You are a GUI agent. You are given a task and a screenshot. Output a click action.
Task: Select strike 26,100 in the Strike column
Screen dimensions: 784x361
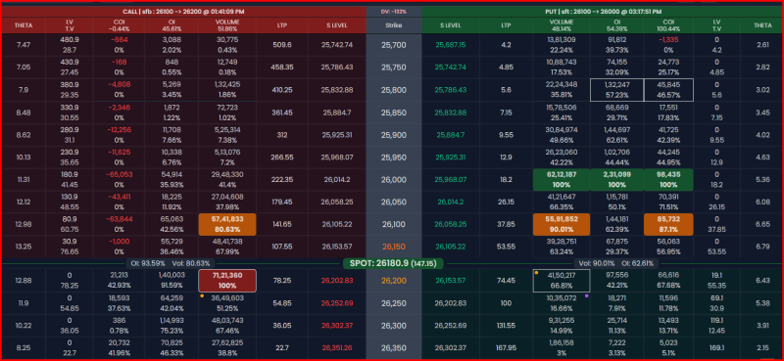tap(394, 224)
